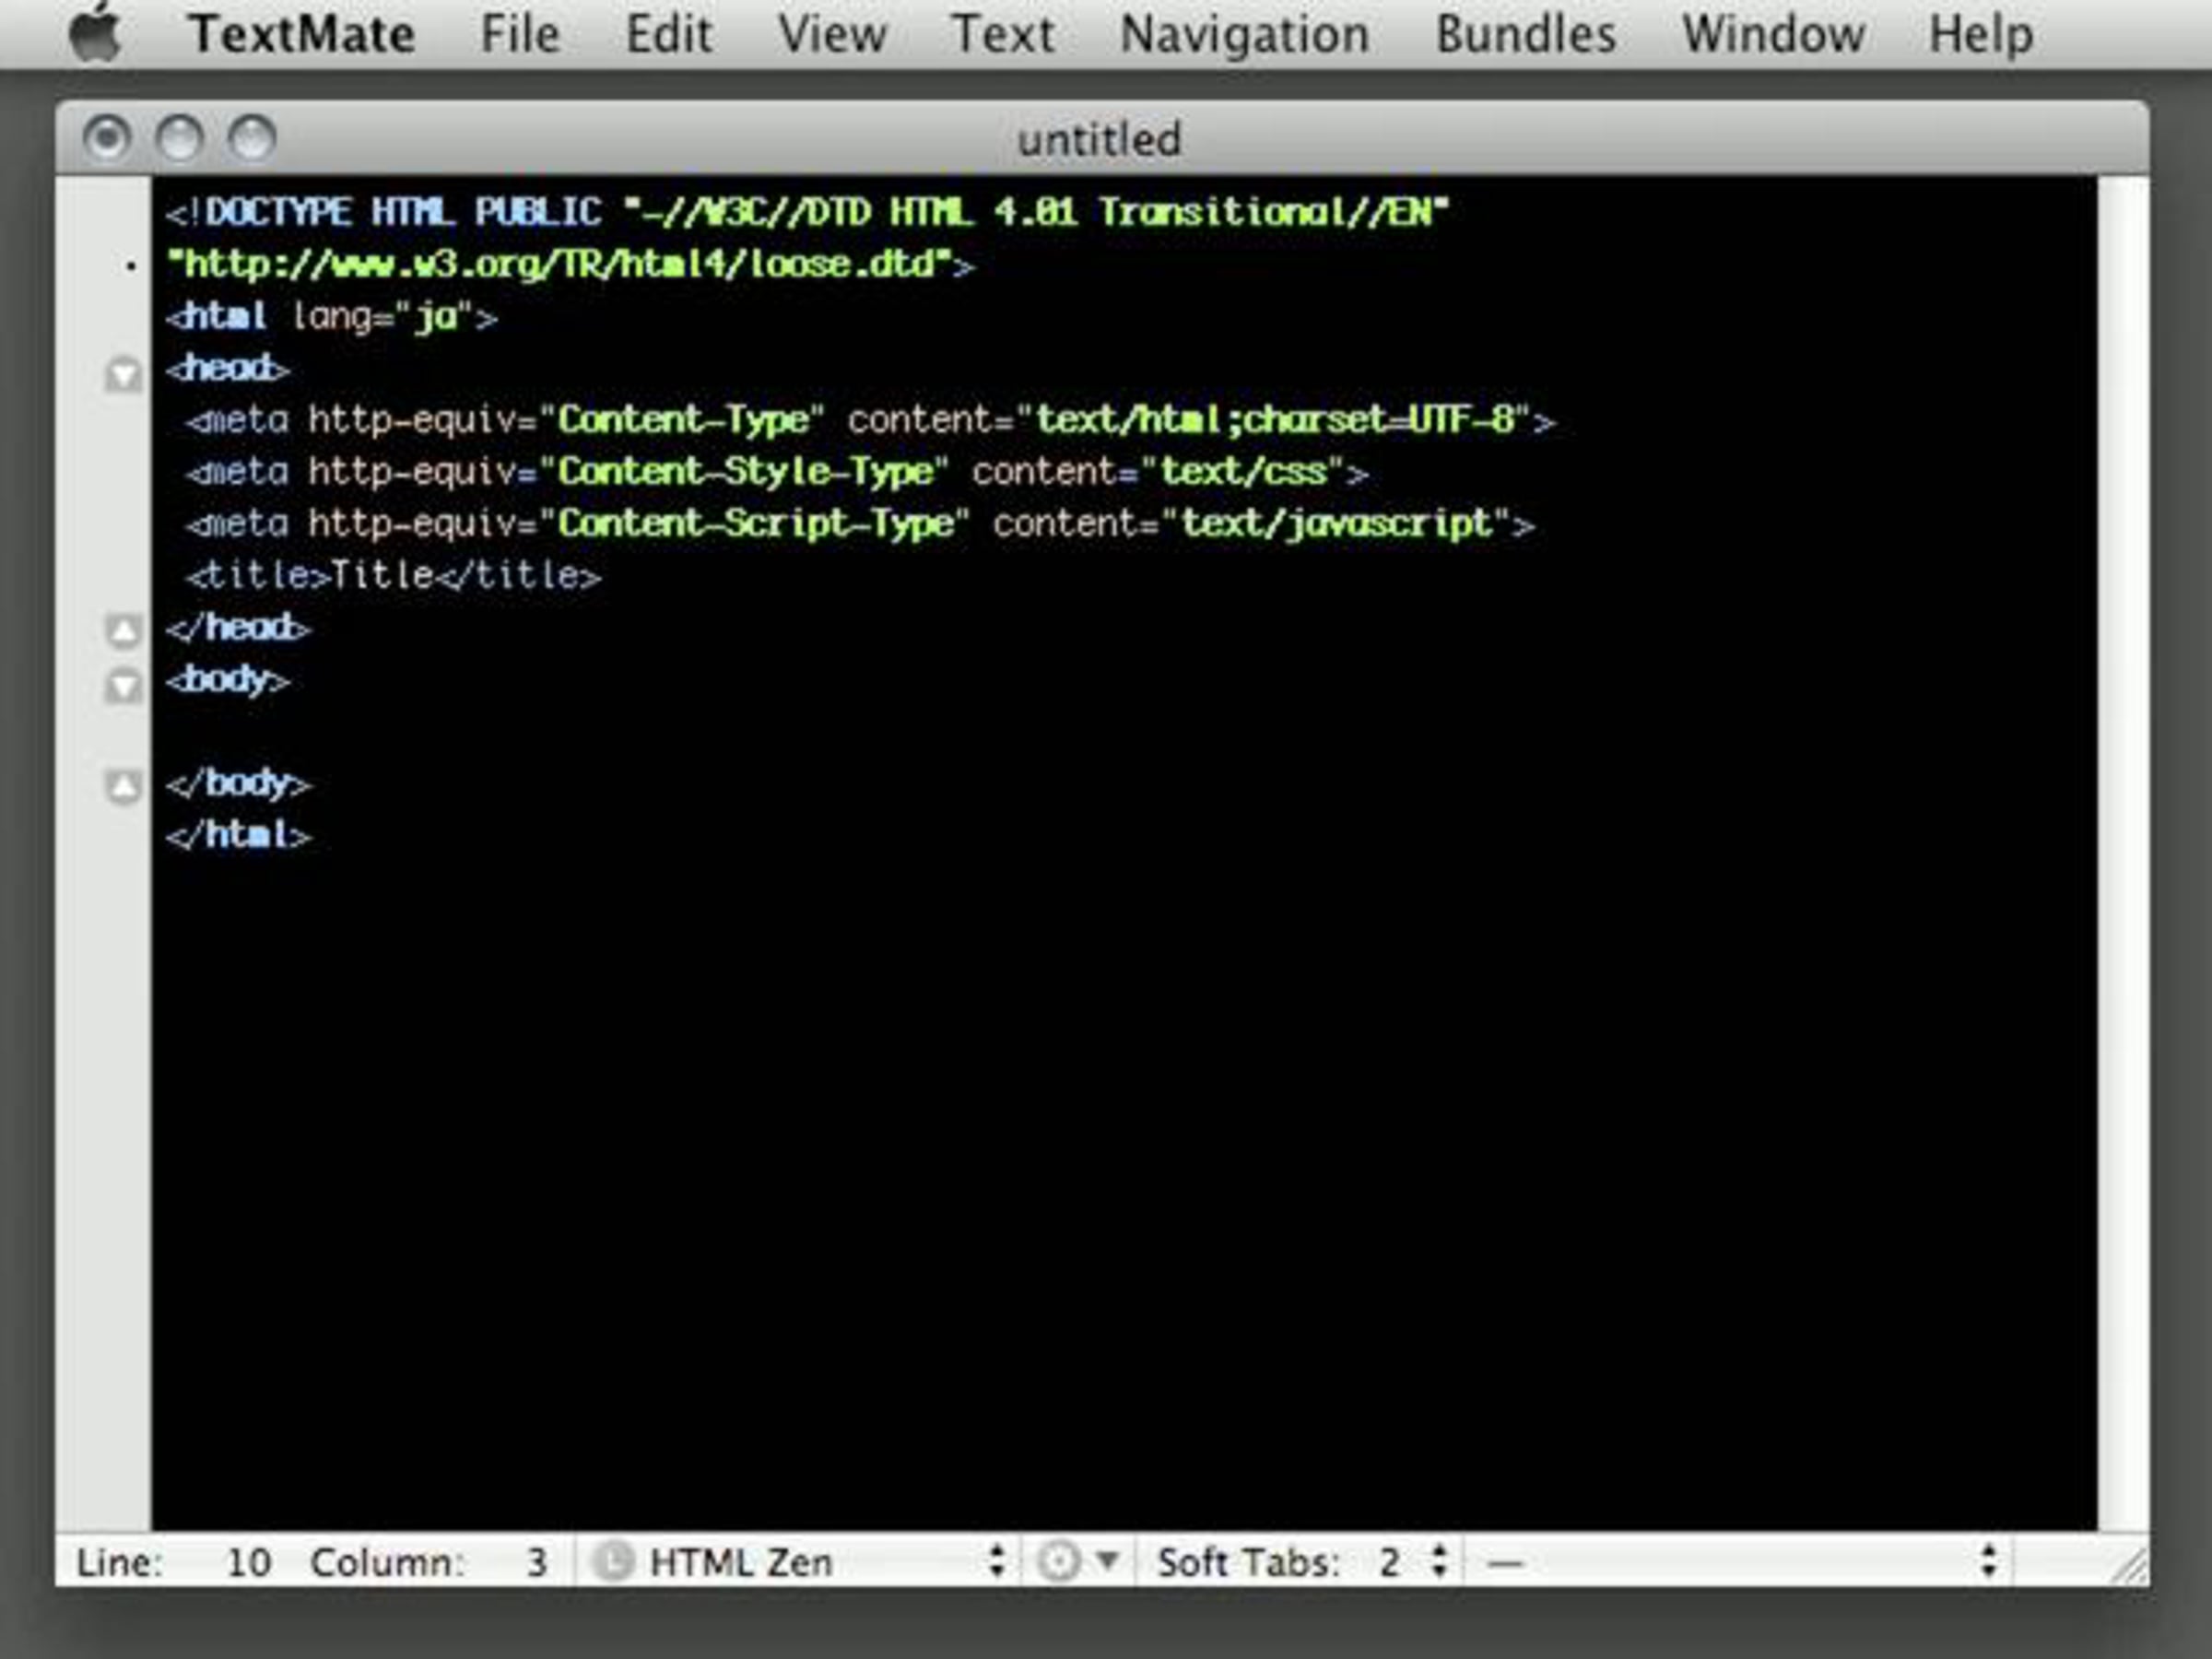Click the window close button with dot
The width and height of the screenshot is (2212, 1659).
coord(107,137)
